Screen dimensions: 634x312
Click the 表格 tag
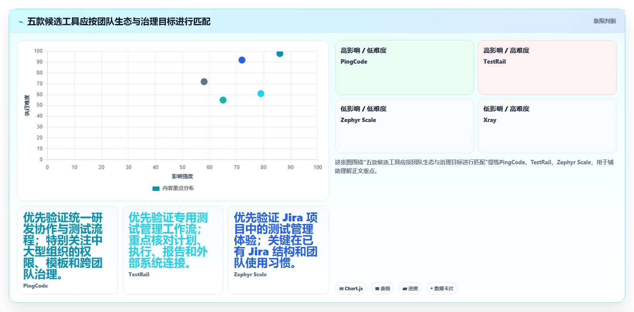[382, 288]
